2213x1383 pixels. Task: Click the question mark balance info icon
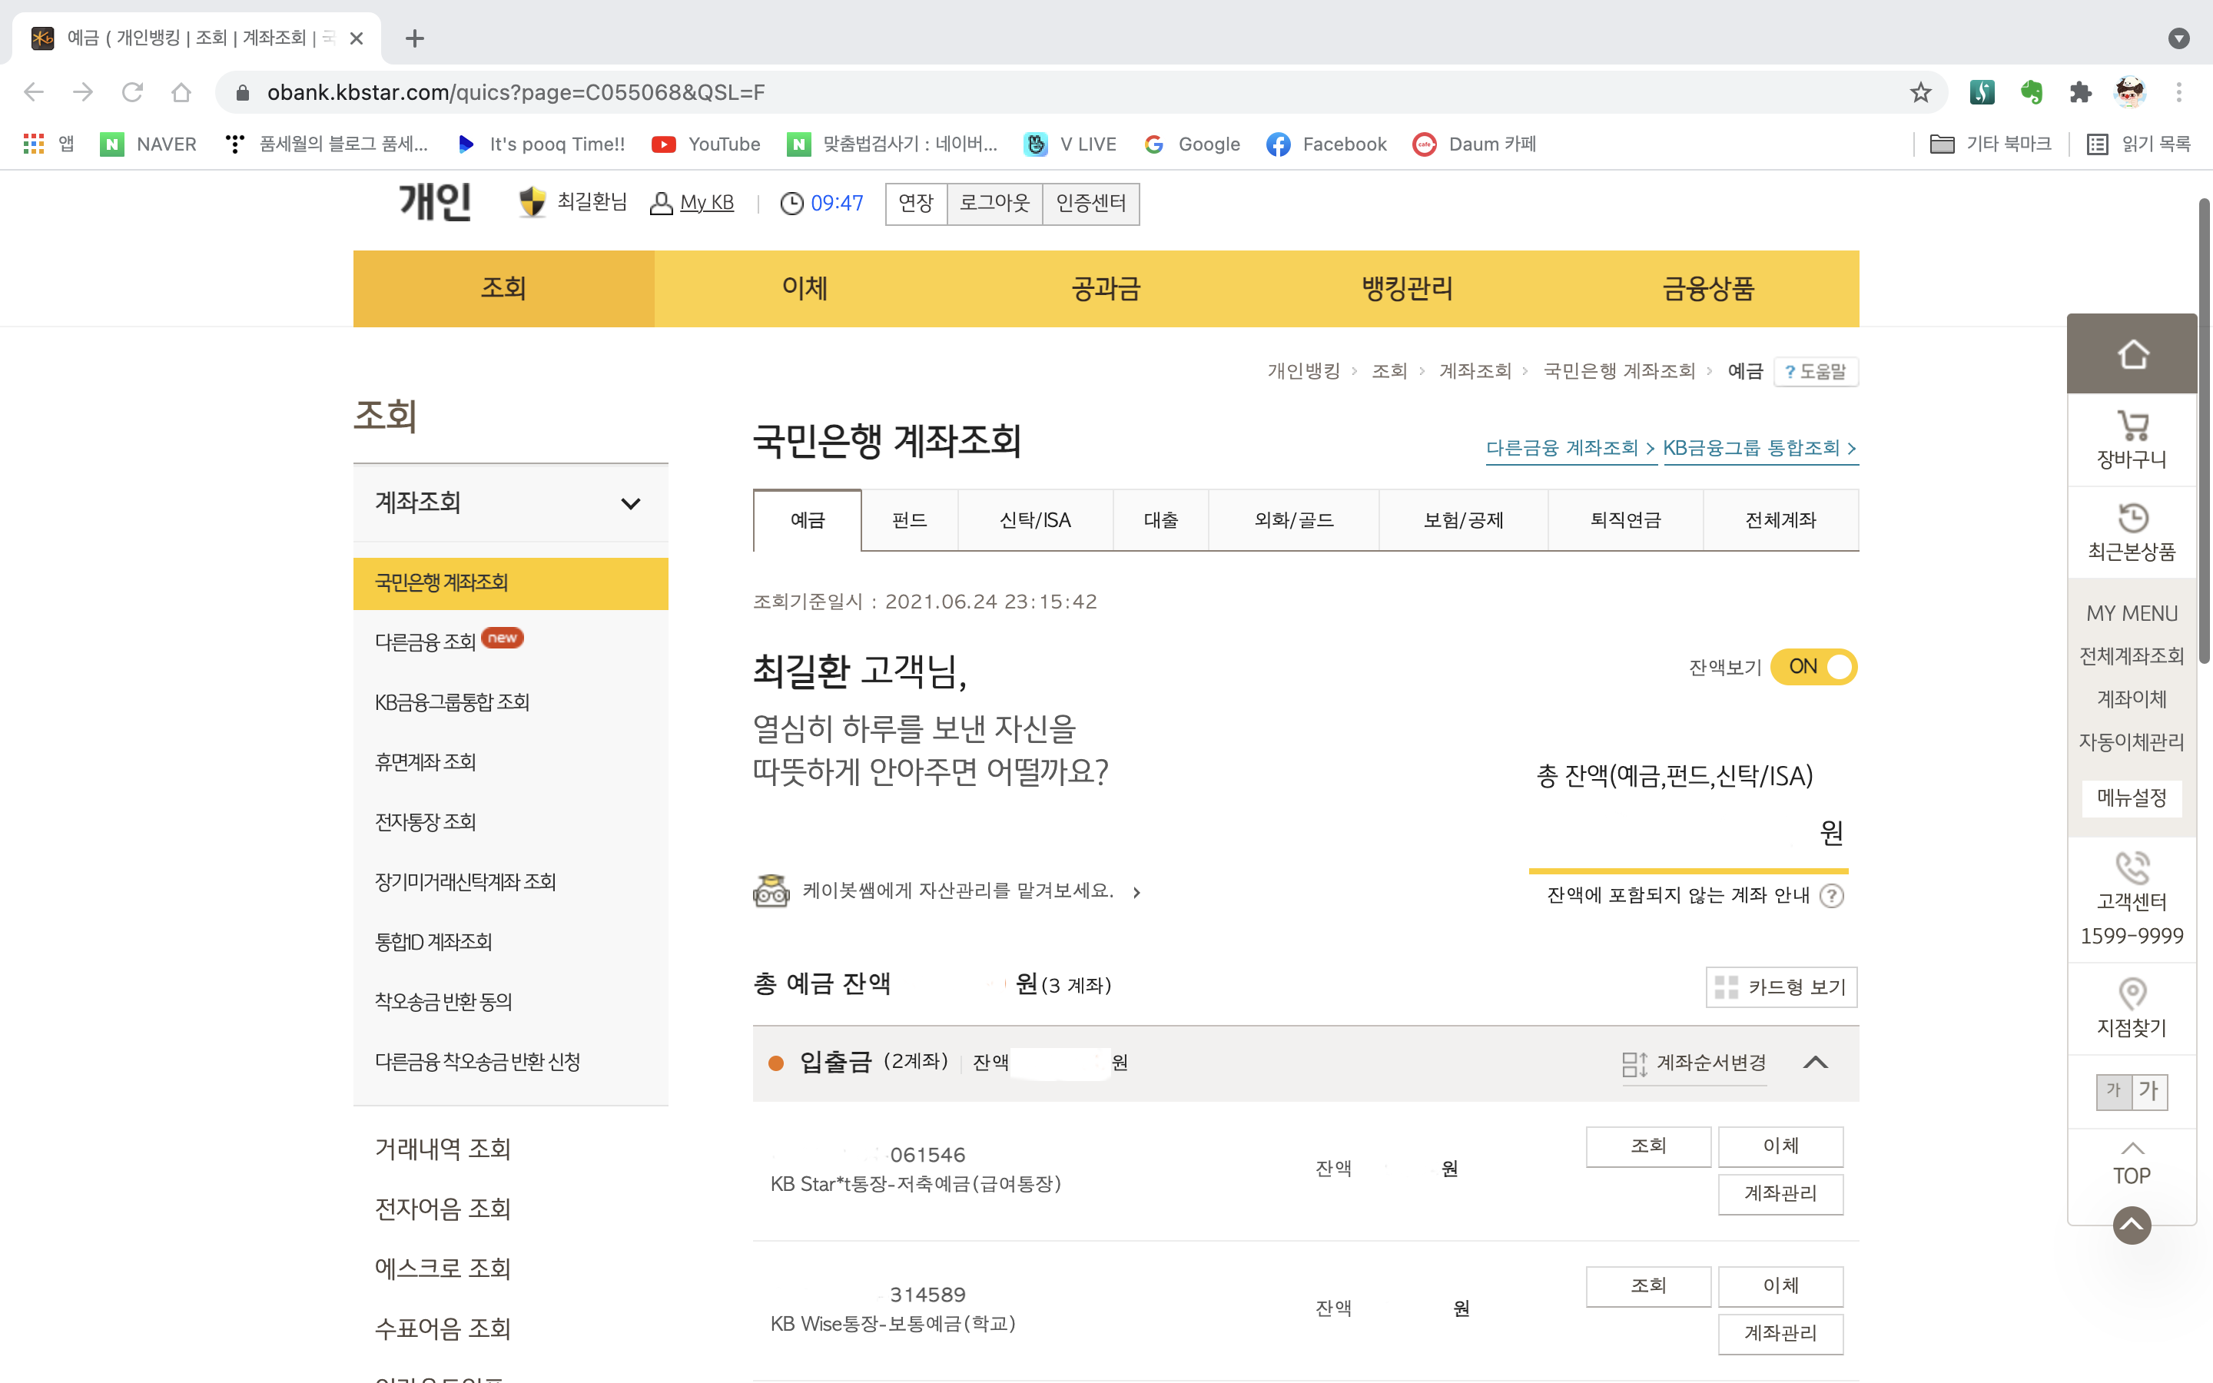[1831, 895]
